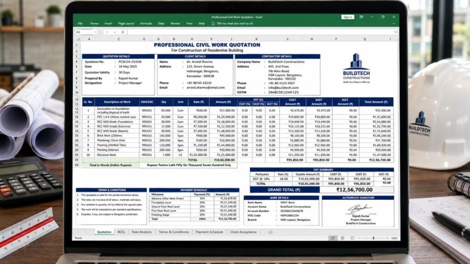Click the Description of Work column heading

[117, 102]
